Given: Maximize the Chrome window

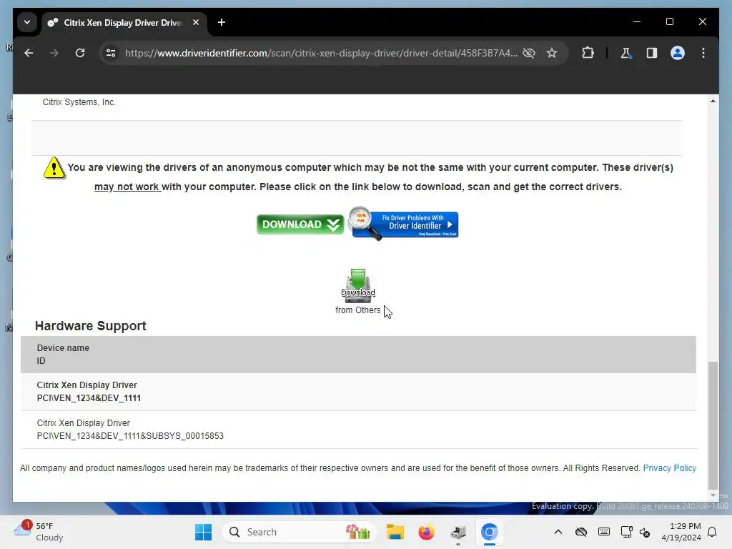Looking at the screenshot, I should [x=669, y=22].
